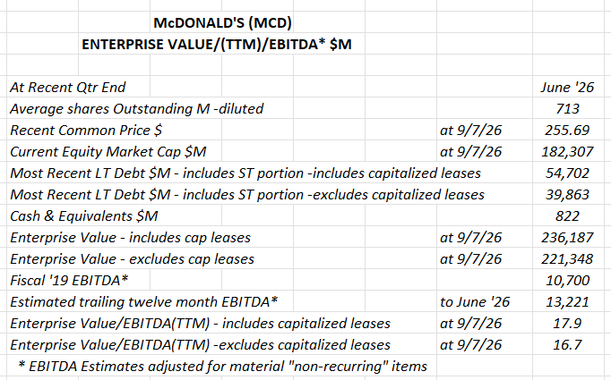
Task: Select the 16.7 EV/EBITDA ratio cell
Action: click(x=567, y=344)
